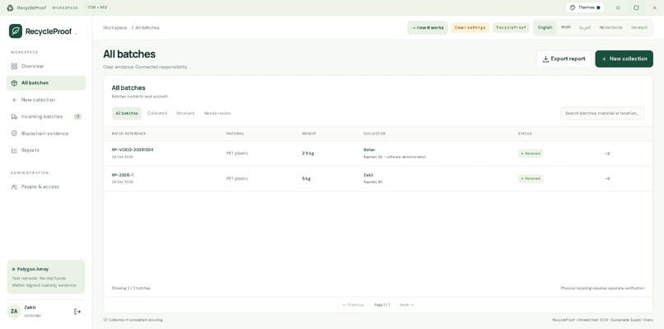Click the Incoming batches count badge
The width and height of the screenshot is (664, 329).
[x=77, y=116]
